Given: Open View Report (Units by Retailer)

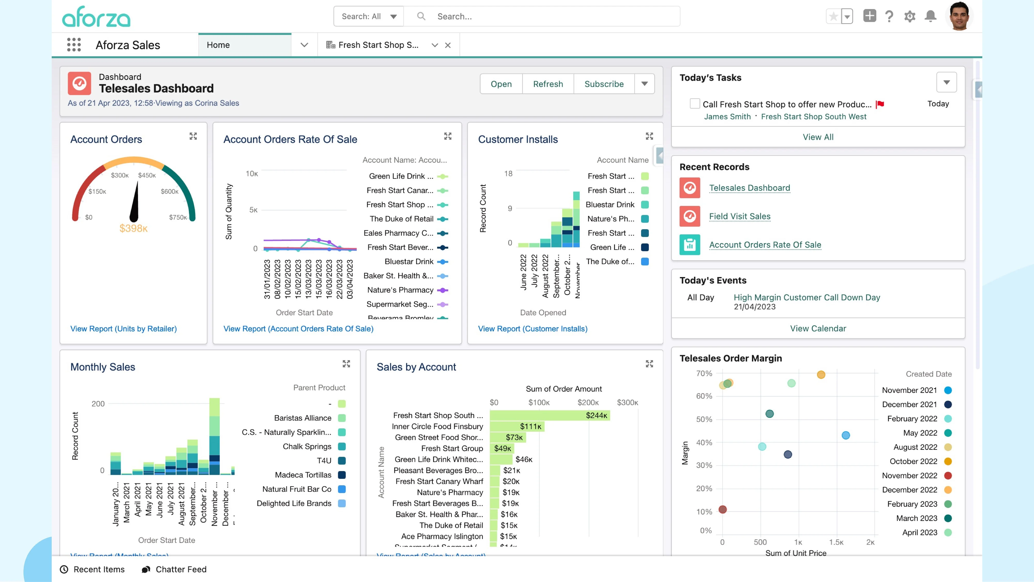Looking at the screenshot, I should click(123, 329).
